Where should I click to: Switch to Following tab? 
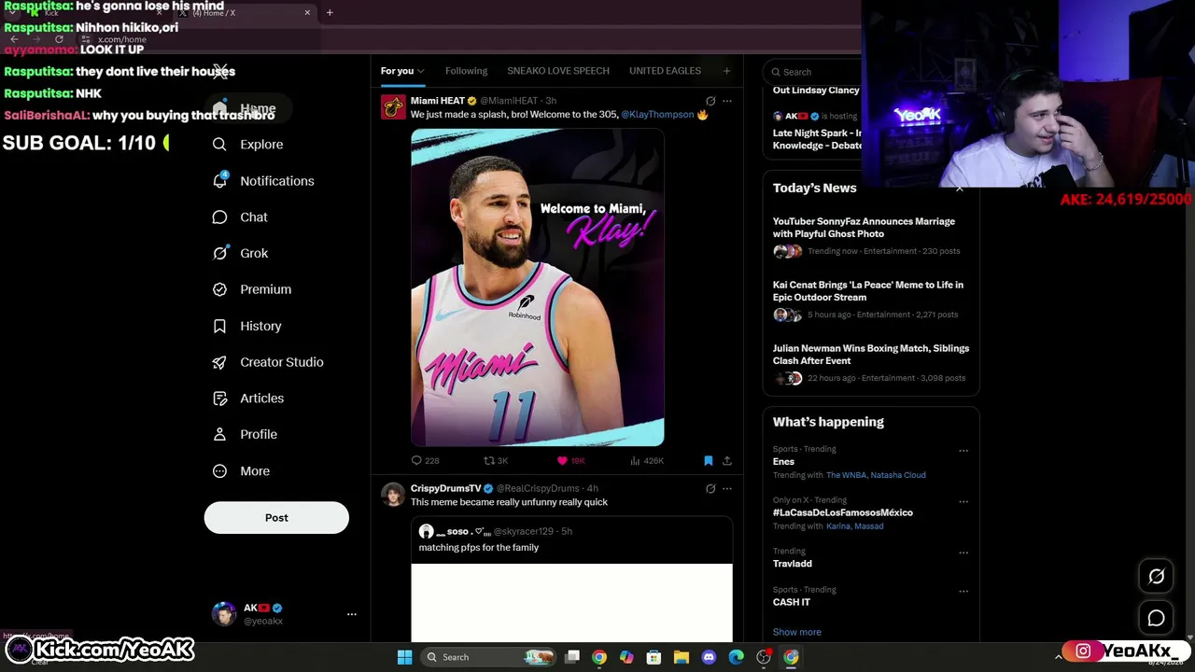point(466,71)
